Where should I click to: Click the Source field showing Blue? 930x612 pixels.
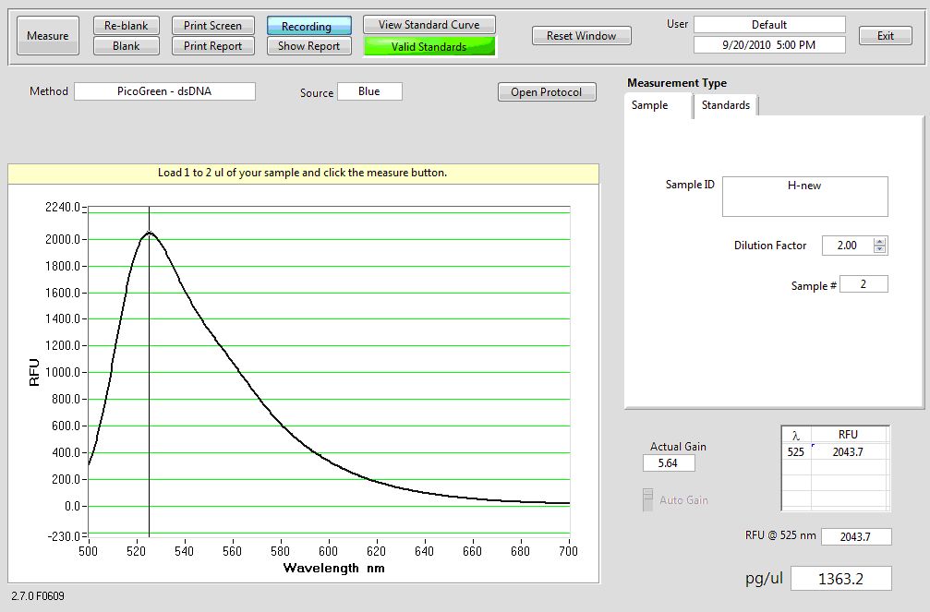[x=369, y=91]
